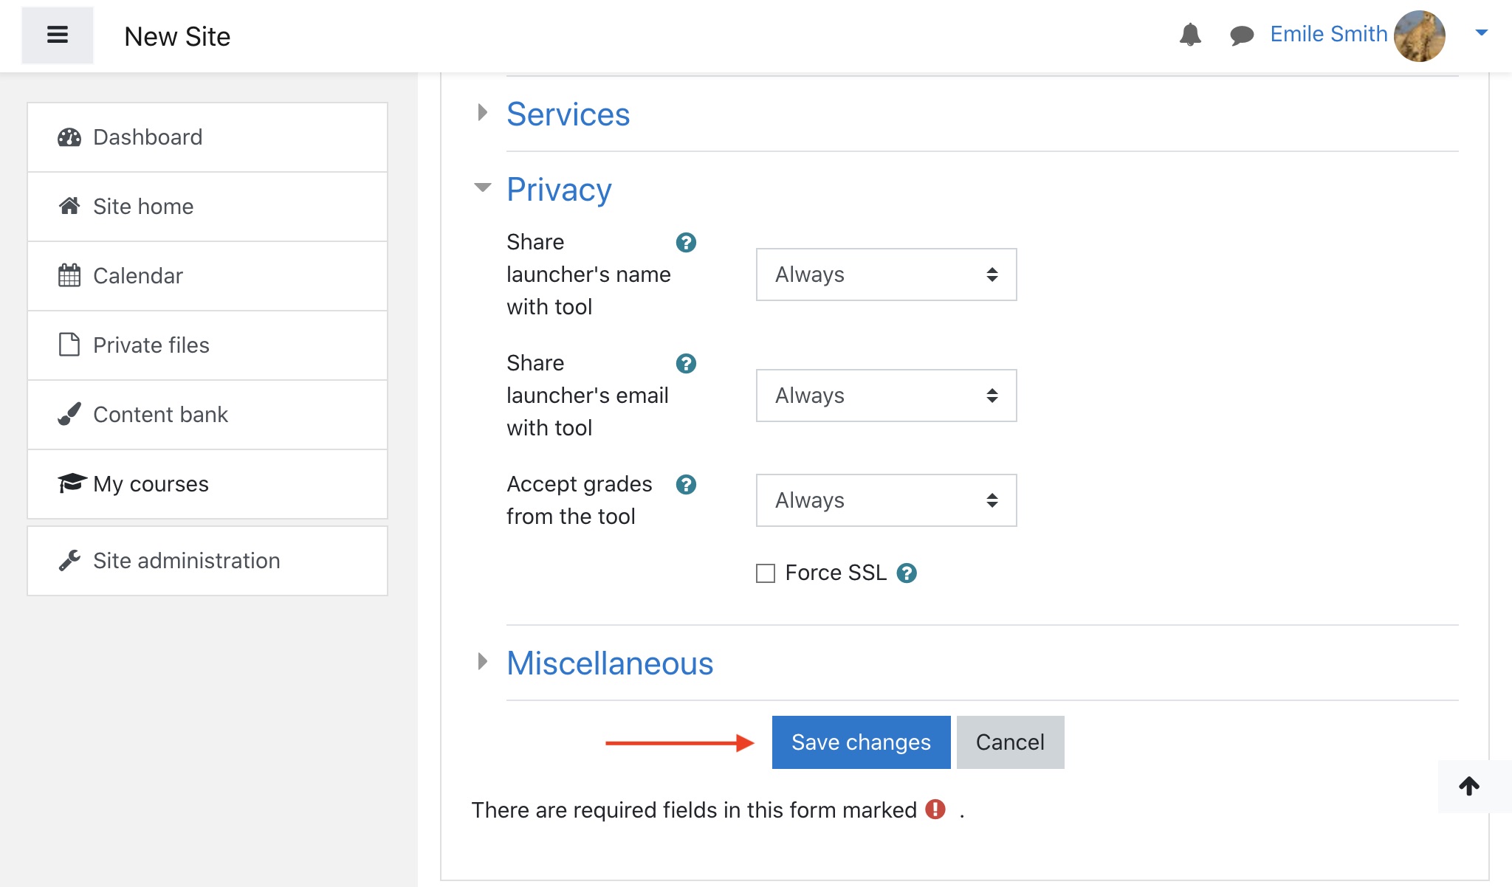
Task: Click the Cancel button
Action: [x=1010, y=742]
